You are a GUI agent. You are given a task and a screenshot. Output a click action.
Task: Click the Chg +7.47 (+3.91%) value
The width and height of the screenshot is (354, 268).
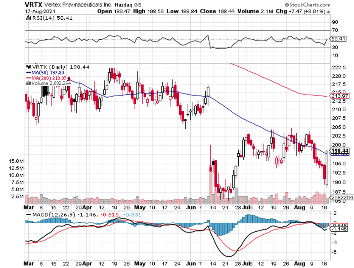[301, 11]
